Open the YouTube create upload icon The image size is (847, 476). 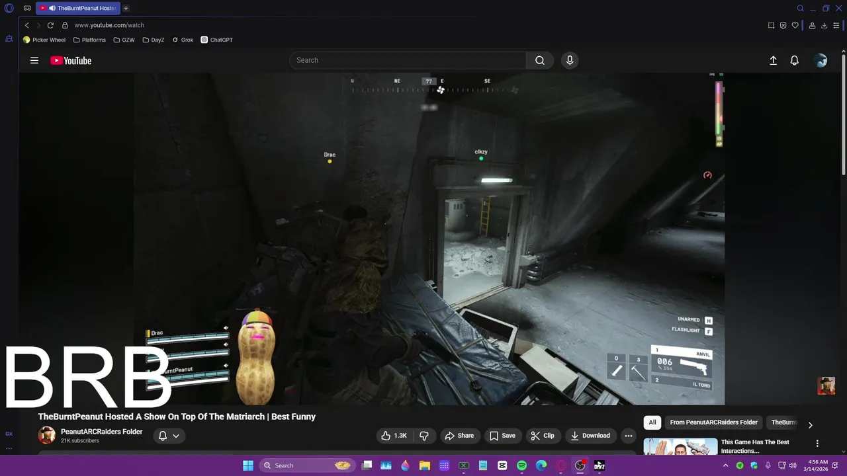[x=773, y=60]
